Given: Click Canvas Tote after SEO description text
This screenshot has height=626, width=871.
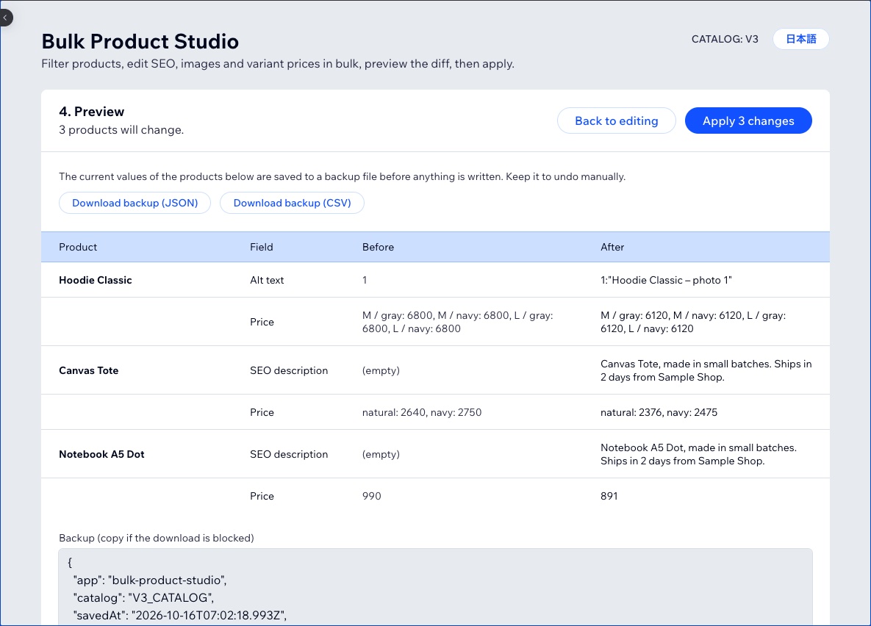Looking at the screenshot, I should tap(706, 370).
